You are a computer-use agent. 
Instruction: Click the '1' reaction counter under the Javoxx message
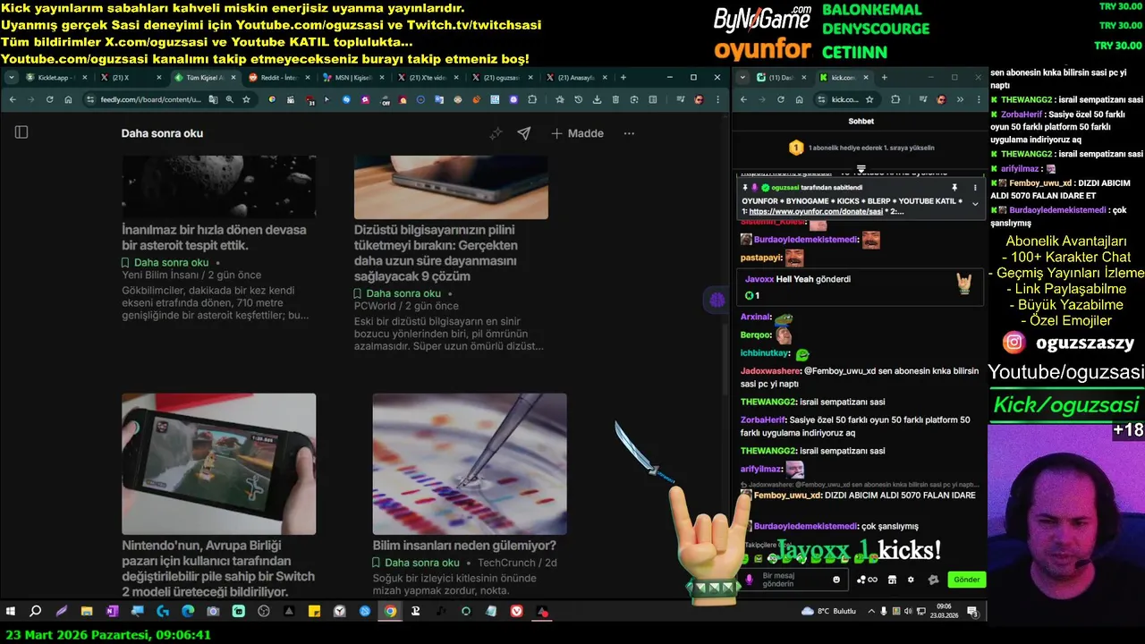(x=752, y=295)
